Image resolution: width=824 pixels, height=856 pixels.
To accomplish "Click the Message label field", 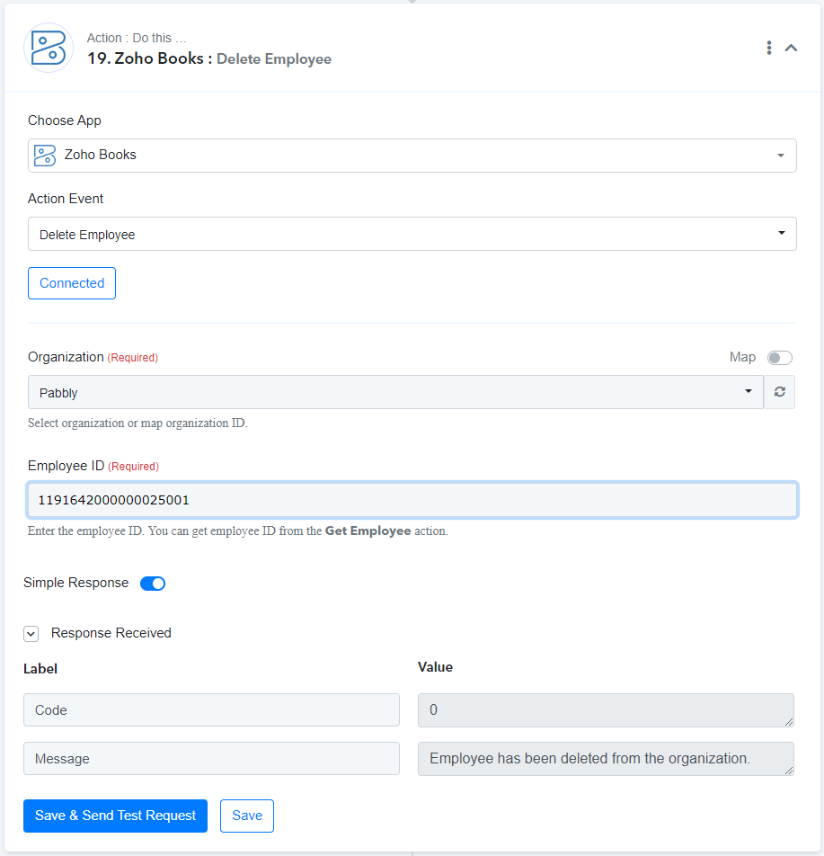I will pyautogui.click(x=212, y=758).
